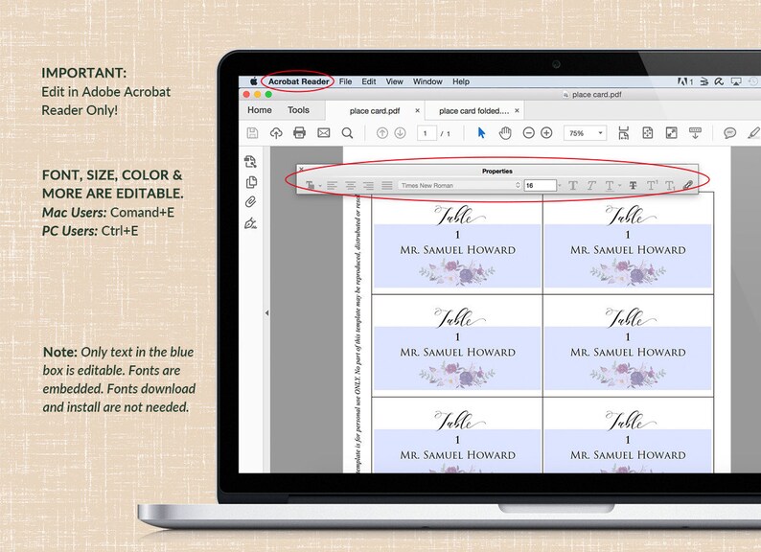Screen dimensions: 761x552
Task: Open the File menu
Action: click(x=346, y=81)
